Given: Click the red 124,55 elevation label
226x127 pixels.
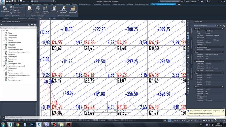Looking at the screenshot, I should pyautogui.click(x=57, y=43).
